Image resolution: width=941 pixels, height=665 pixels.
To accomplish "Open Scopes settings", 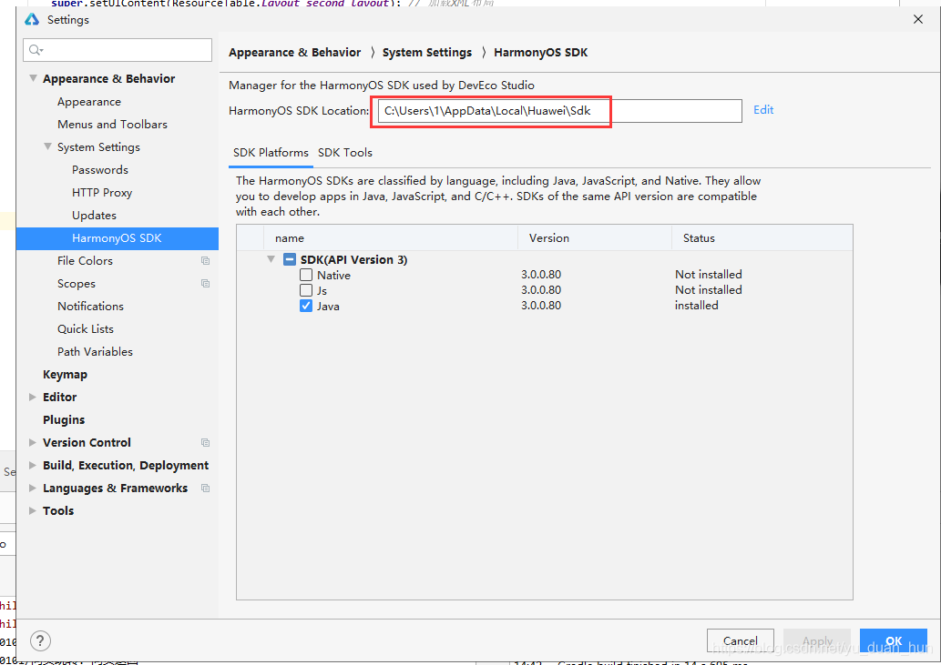I will [x=77, y=284].
